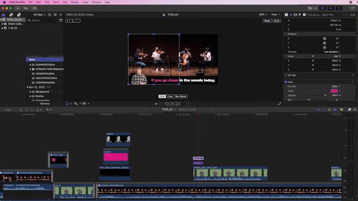
Task: Open the Photos and Audio sidebar icon
Action: (11, 15)
